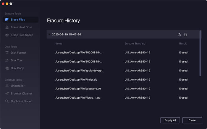Open Browser Cleaner label
The height and width of the screenshot is (129, 207).
(21, 93)
